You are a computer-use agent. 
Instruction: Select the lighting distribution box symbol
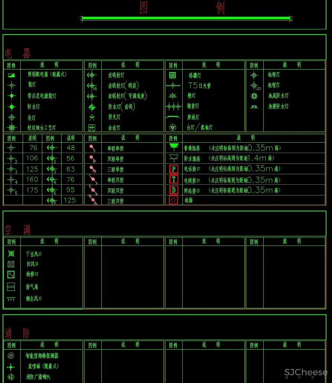pos(12,75)
